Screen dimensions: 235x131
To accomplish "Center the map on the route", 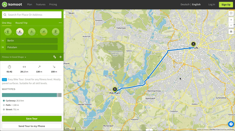I will pos(231,13).
